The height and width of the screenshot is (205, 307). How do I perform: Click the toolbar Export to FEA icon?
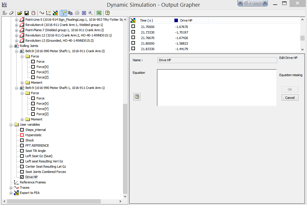coord(55,13)
